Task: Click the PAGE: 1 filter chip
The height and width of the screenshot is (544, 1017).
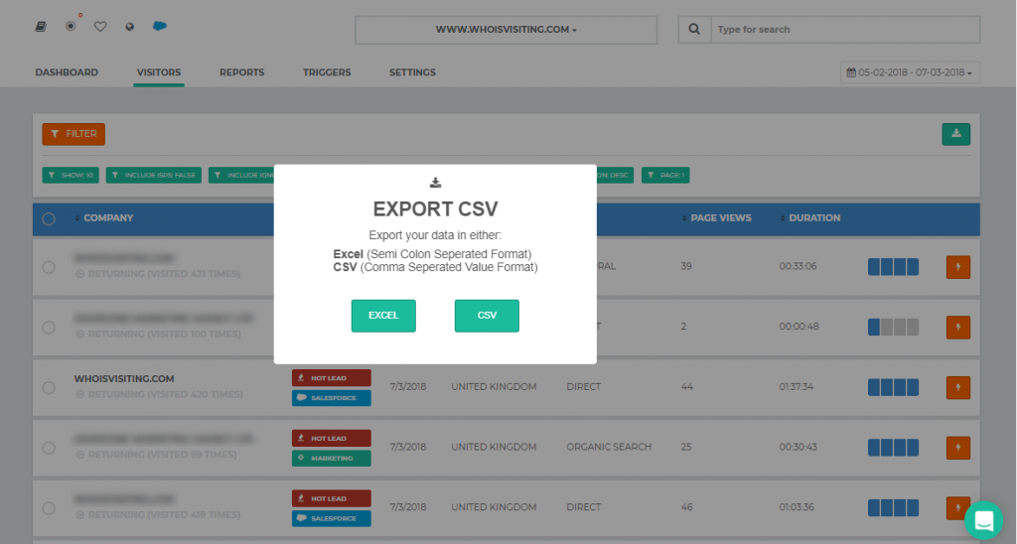Action: [665, 175]
